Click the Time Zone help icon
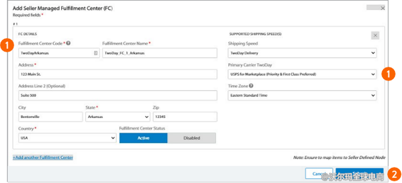This screenshot has height=183, width=402. click(251, 86)
